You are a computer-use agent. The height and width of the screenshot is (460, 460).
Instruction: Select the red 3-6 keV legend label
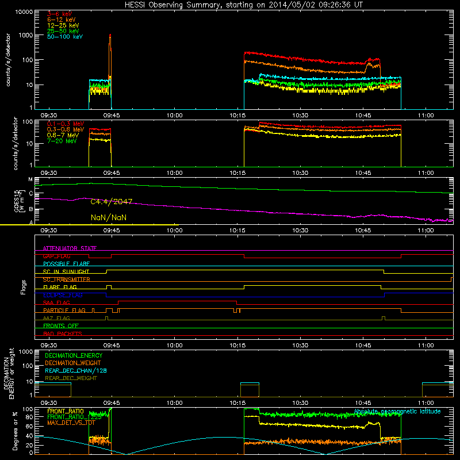pos(60,14)
